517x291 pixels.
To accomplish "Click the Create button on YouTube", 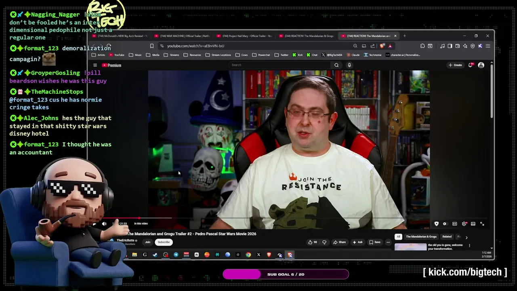I will pos(455,65).
